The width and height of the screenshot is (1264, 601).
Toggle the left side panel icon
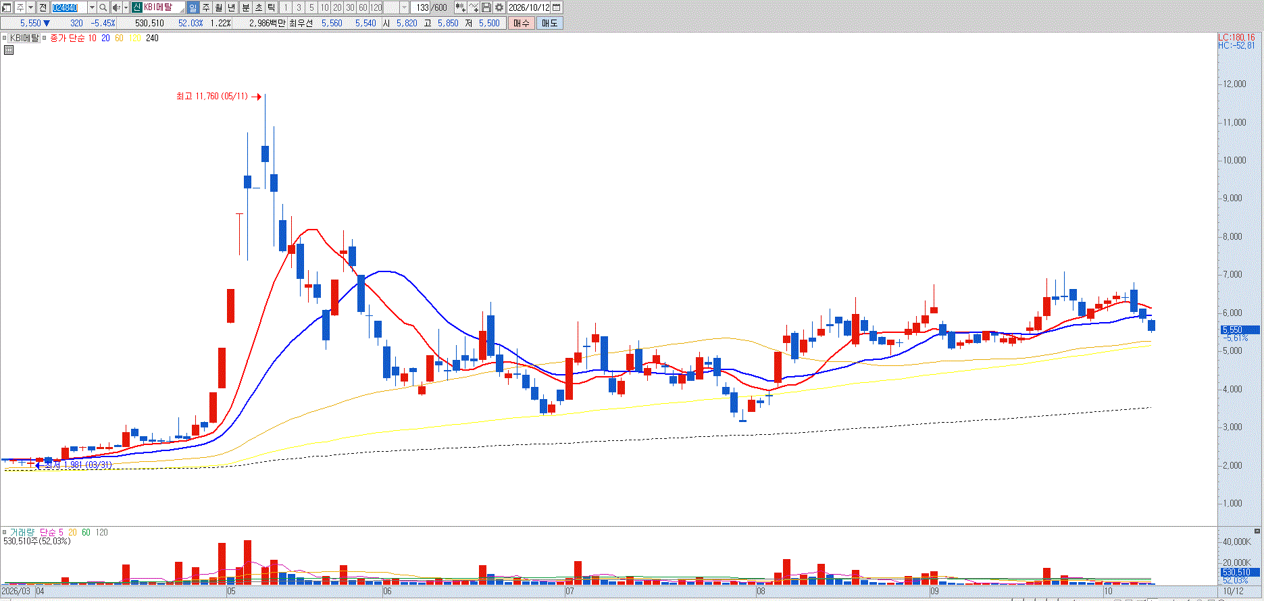[x=7, y=7]
